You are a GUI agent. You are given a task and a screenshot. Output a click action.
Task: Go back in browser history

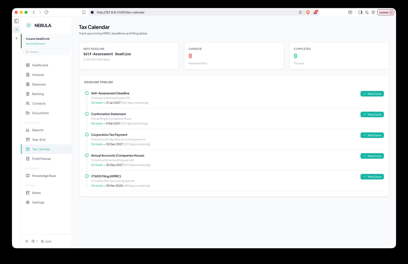[x=34, y=12]
